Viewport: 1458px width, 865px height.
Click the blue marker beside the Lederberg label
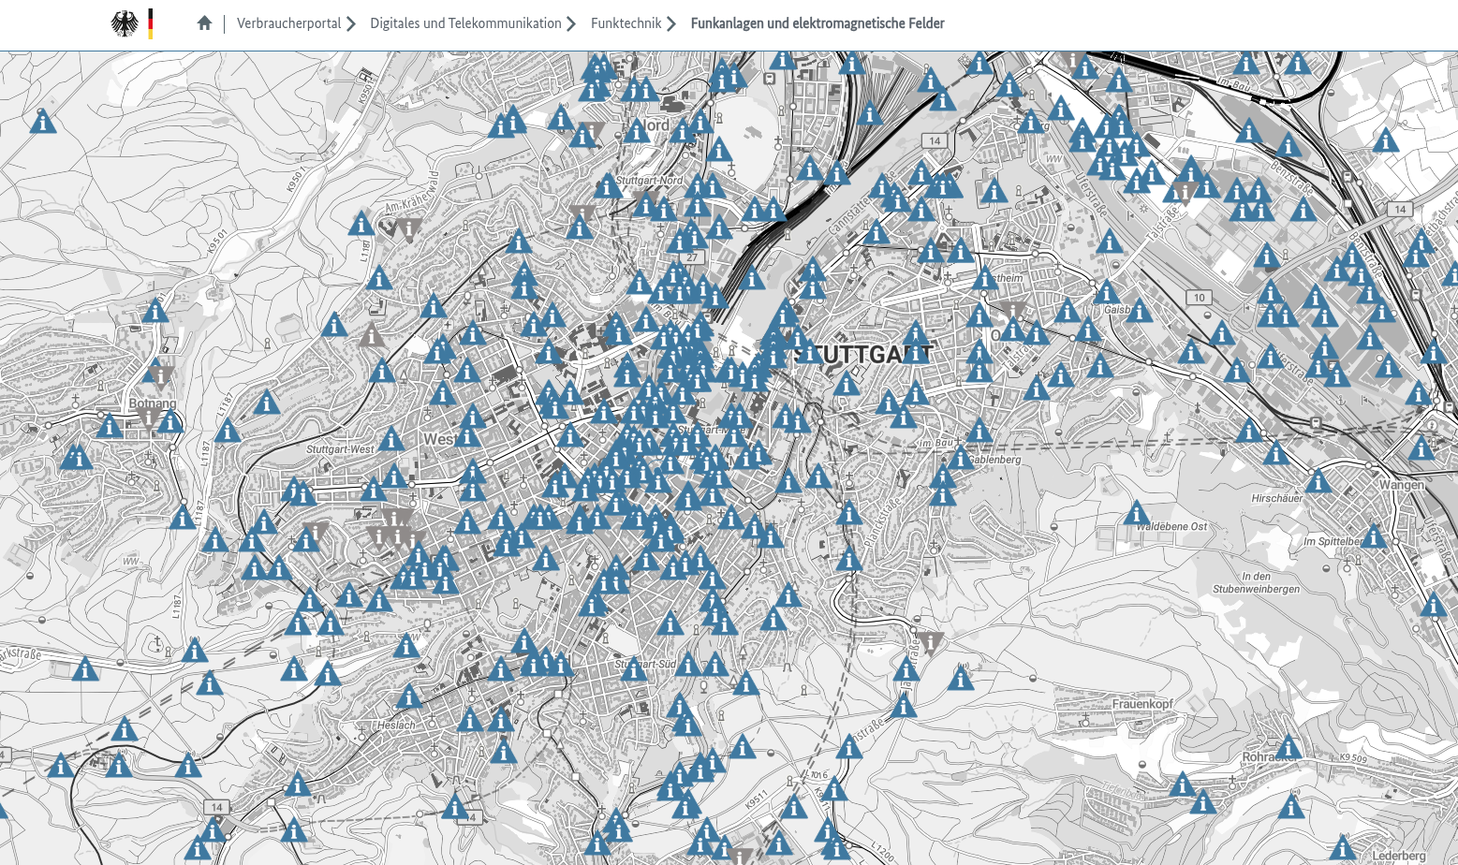[x=1343, y=847]
